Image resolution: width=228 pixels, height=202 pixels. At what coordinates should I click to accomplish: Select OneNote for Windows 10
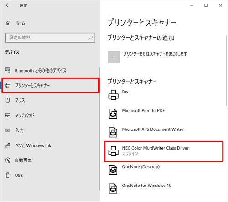pyautogui.click(x=147, y=186)
